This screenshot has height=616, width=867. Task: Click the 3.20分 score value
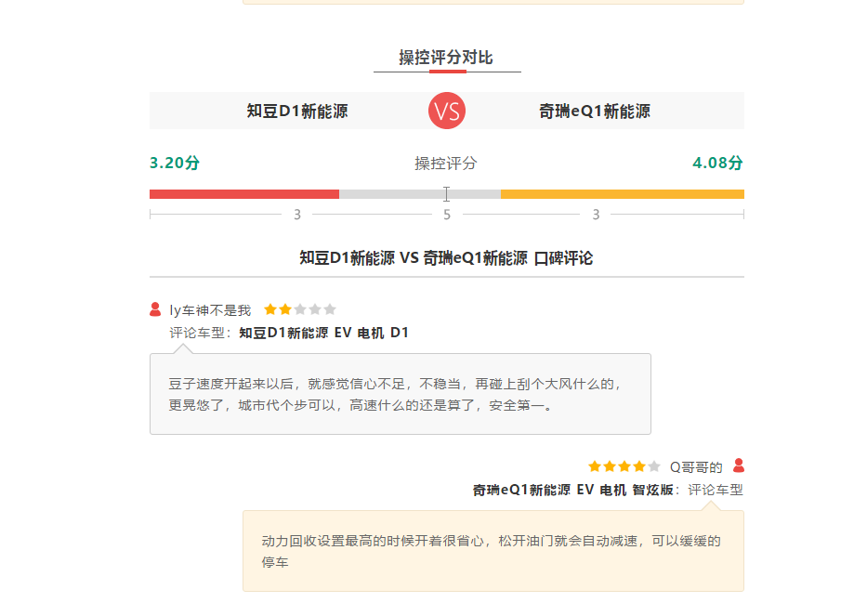[x=175, y=164]
